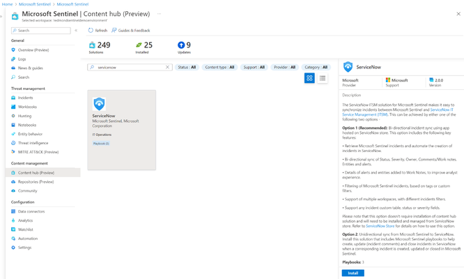Go to the first Microsoft Sentinel breadcrumb
The image size is (464, 279).
coord(35,4)
